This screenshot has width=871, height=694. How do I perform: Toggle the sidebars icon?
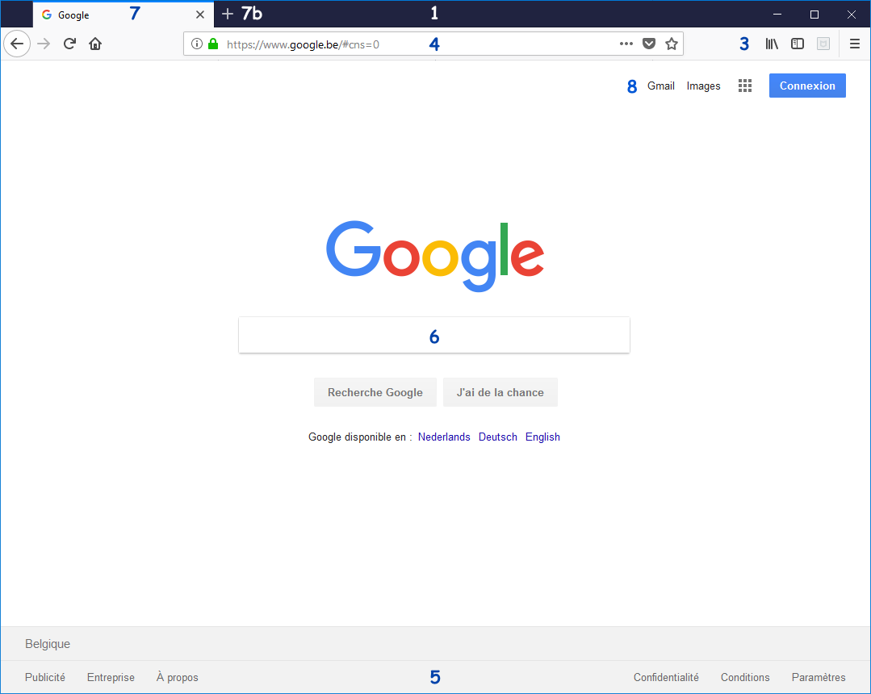pos(798,44)
